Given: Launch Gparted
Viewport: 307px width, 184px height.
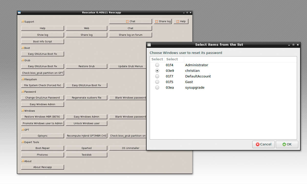Looking at the screenshot, I should point(86,148).
